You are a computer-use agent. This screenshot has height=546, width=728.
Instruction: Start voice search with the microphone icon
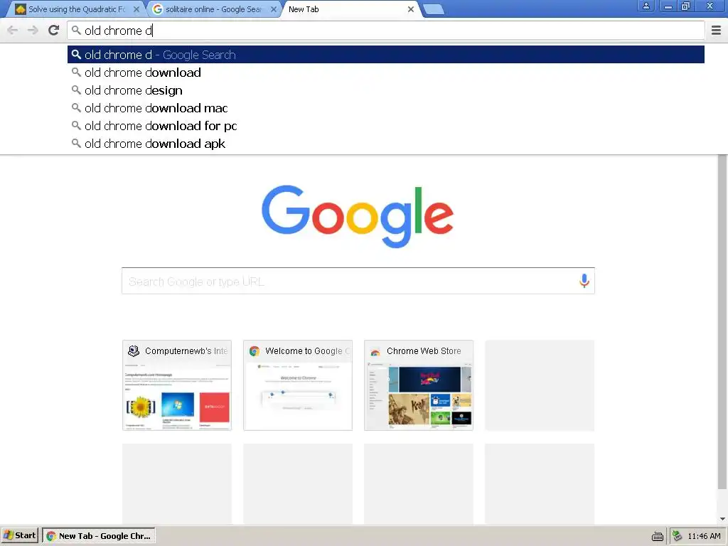(584, 281)
